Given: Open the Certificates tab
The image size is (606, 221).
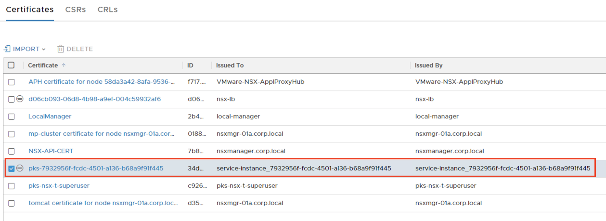Looking at the screenshot, I should (x=30, y=10).
